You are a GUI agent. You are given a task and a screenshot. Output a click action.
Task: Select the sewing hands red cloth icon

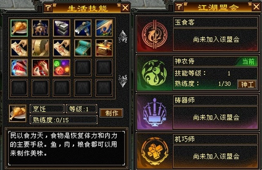pos(40,67)
